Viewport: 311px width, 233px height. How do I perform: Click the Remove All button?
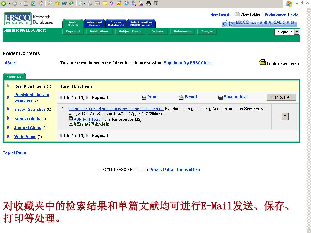click(x=281, y=97)
